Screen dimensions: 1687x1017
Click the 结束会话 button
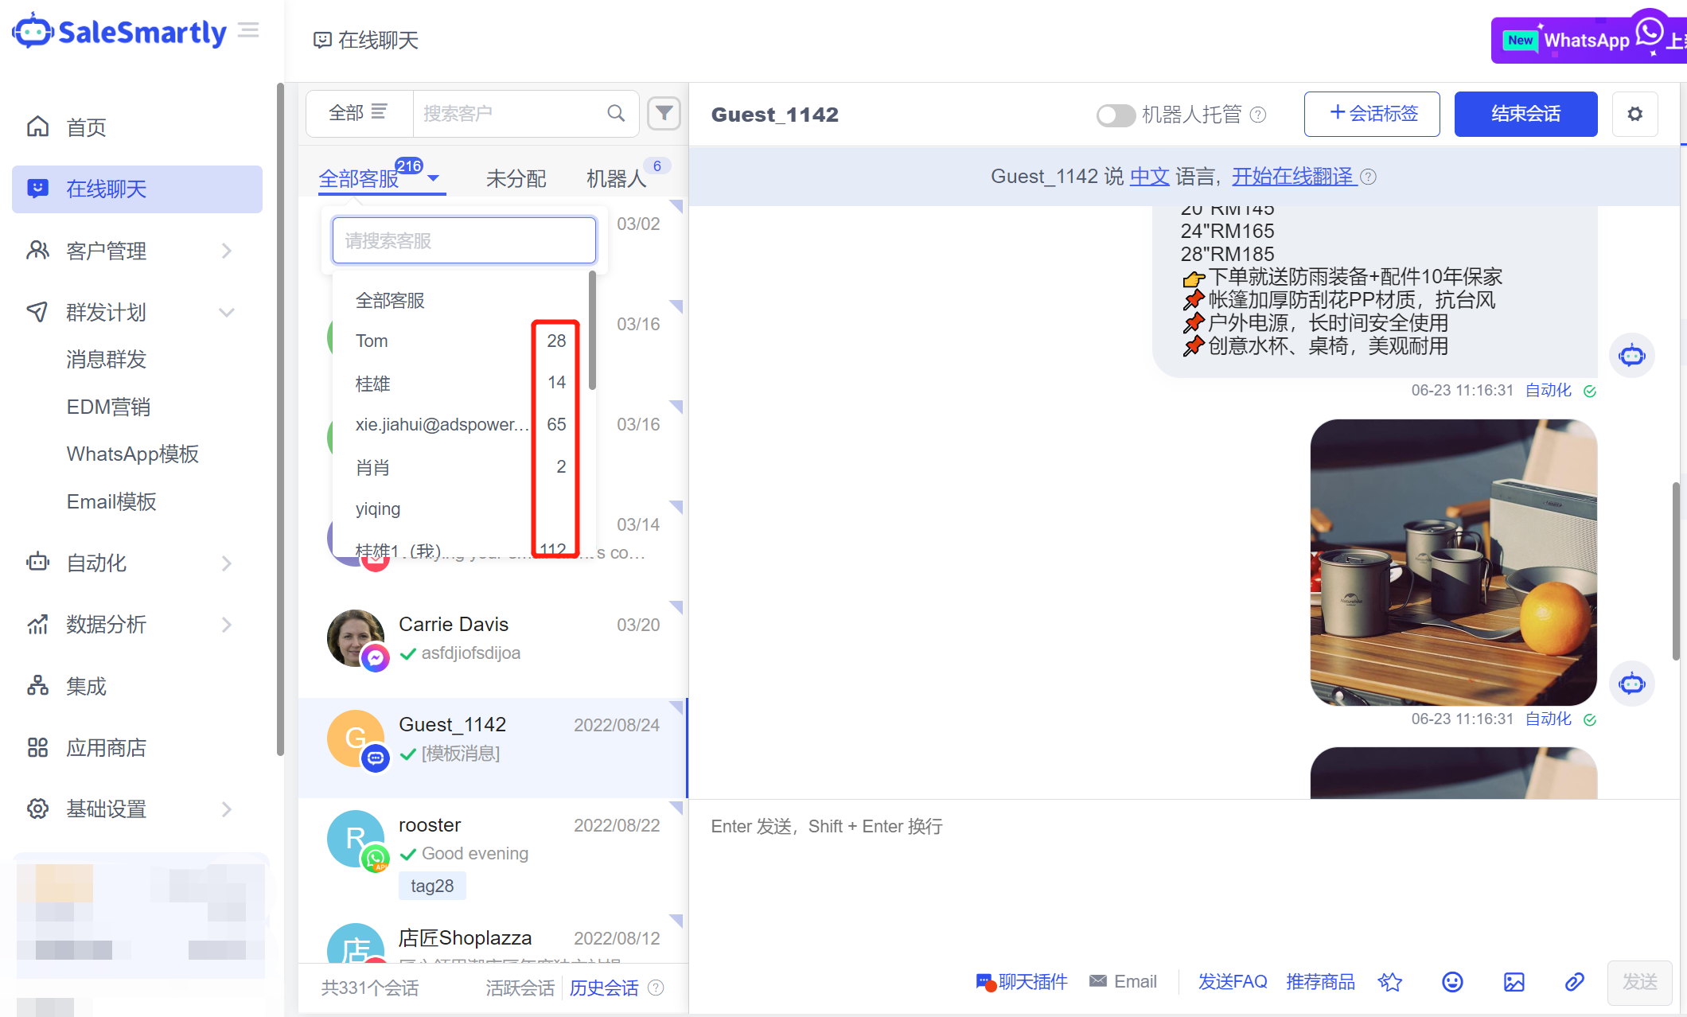pos(1525,114)
